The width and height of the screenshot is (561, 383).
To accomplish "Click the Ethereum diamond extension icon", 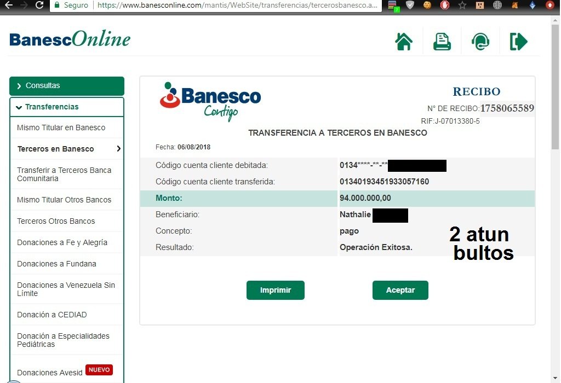I will (x=533, y=5).
